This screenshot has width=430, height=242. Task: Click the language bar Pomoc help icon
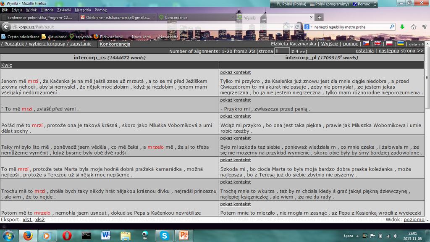pos(354,4)
